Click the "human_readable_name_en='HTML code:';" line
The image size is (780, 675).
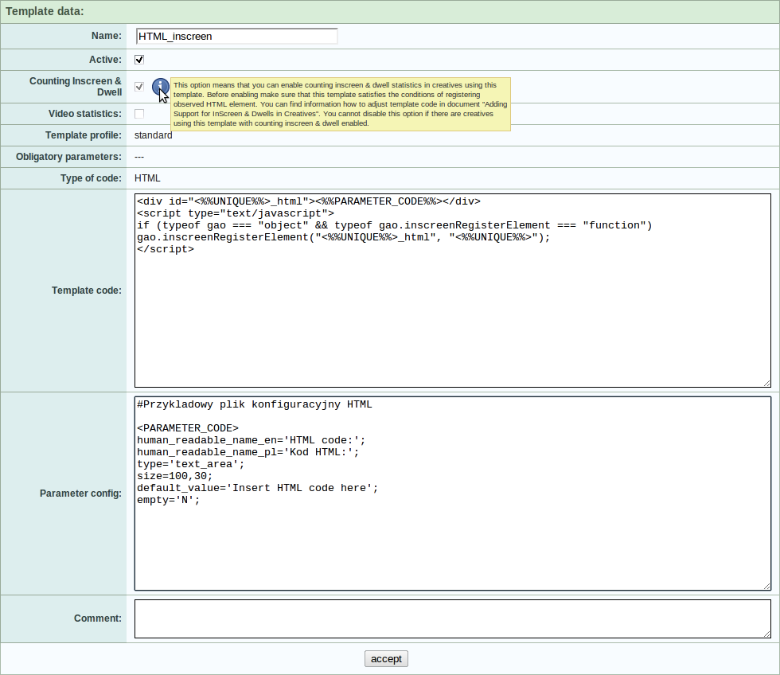252,440
